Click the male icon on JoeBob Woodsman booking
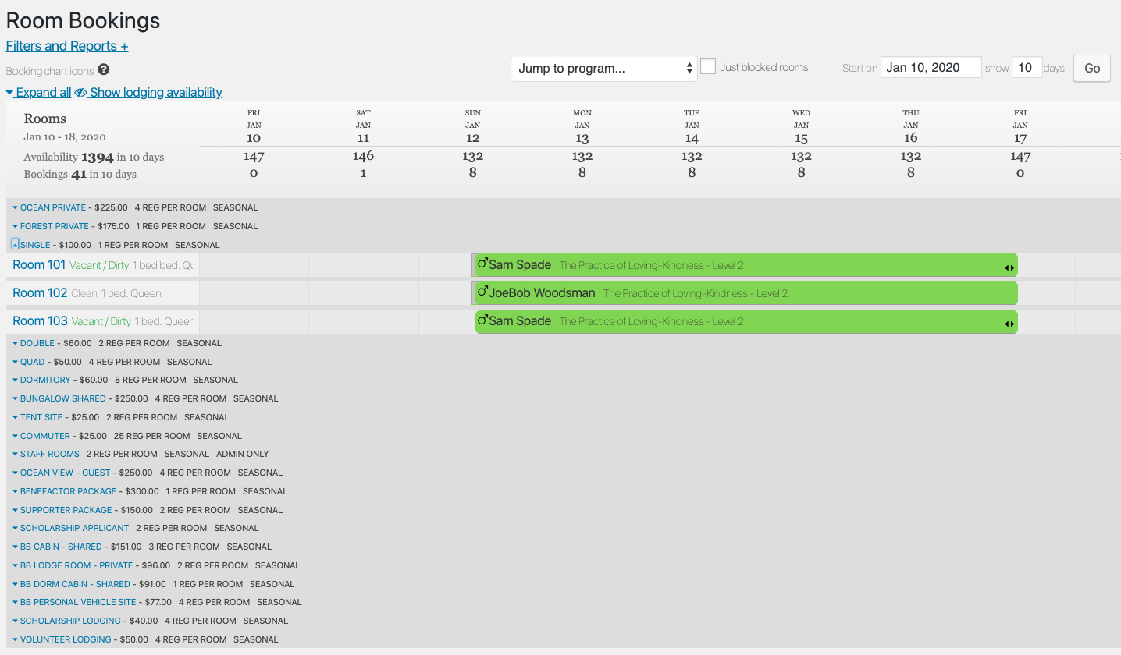The image size is (1121, 655). point(482,292)
